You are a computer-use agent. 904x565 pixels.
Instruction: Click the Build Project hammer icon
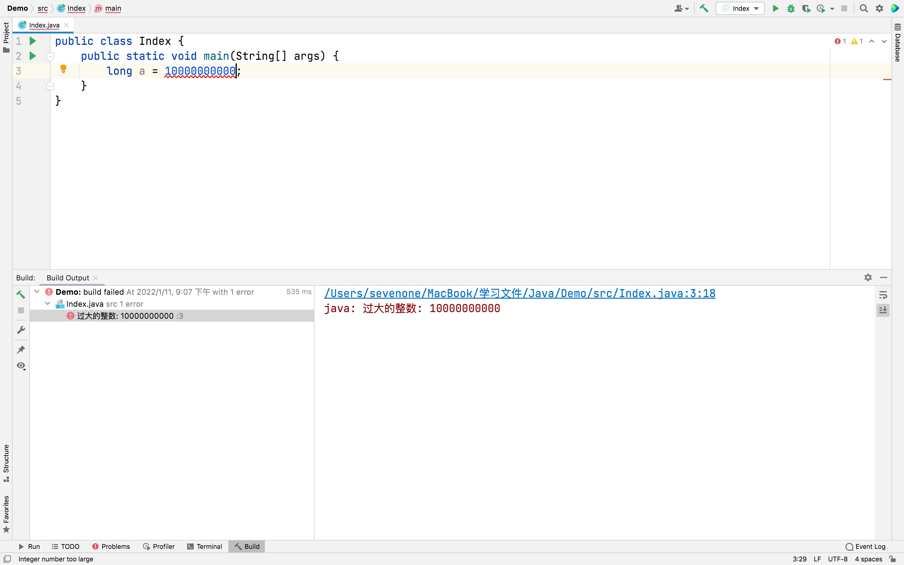pyautogui.click(x=704, y=8)
